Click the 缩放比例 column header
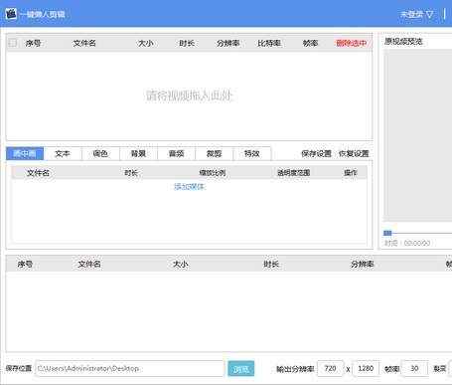452x385 pixels. pos(213,173)
